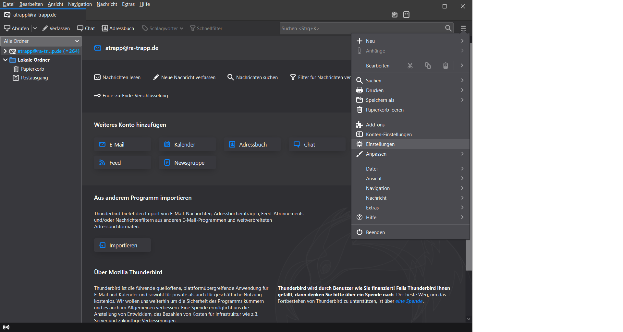Click Cut icon in Bearbeiten row
The width and height of the screenshot is (623, 332).
click(x=410, y=65)
